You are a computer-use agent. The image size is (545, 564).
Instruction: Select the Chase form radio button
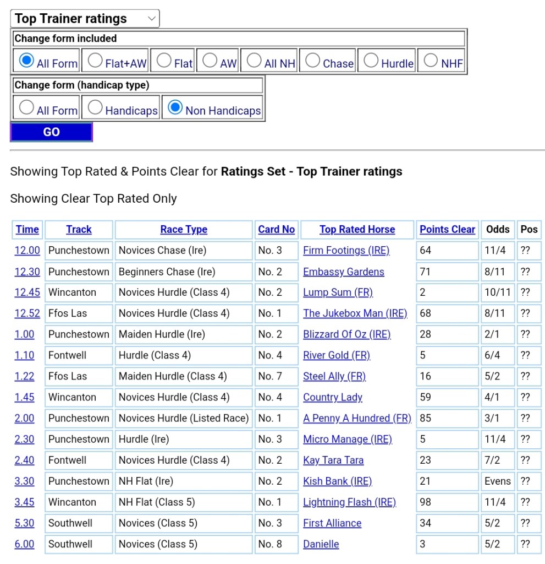(313, 60)
